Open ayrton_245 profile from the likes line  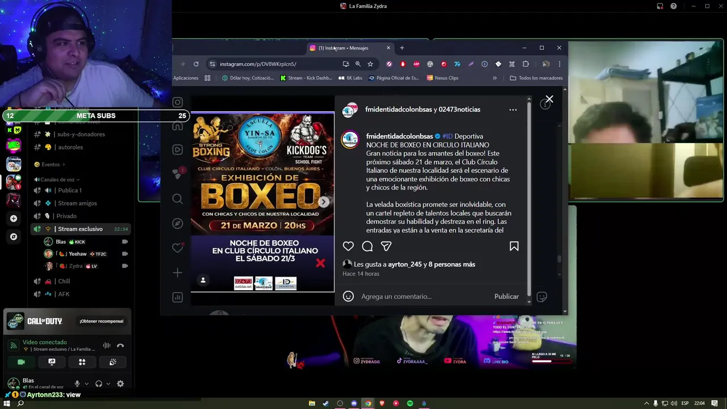click(405, 264)
